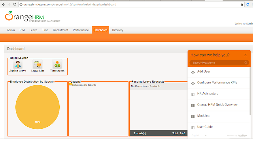The image size is (253, 158).
Task: Click icon beside HR Achitecture item
Action: pos(193,94)
